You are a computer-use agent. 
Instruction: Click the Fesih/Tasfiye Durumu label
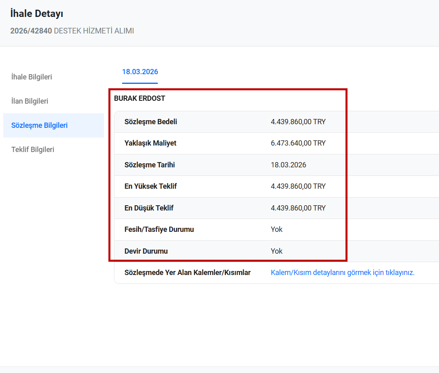click(x=159, y=229)
